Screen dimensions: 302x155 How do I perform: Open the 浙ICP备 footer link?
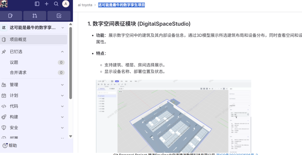(x=237, y=154)
